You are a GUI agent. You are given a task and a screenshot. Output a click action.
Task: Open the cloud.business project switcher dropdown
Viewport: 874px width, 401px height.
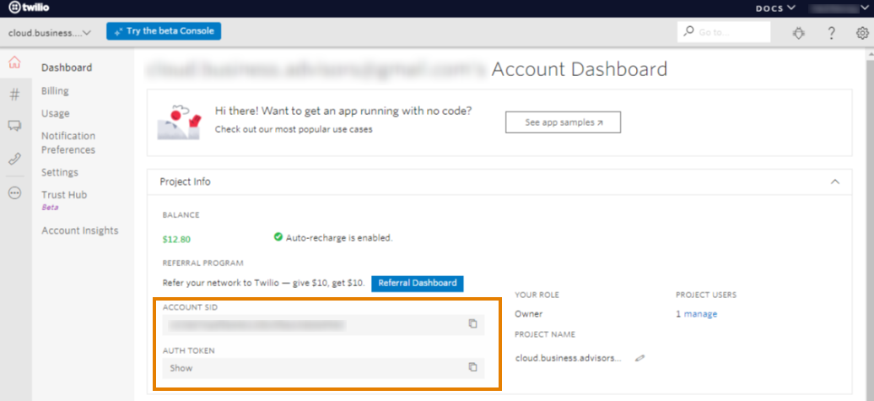click(x=50, y=32)
